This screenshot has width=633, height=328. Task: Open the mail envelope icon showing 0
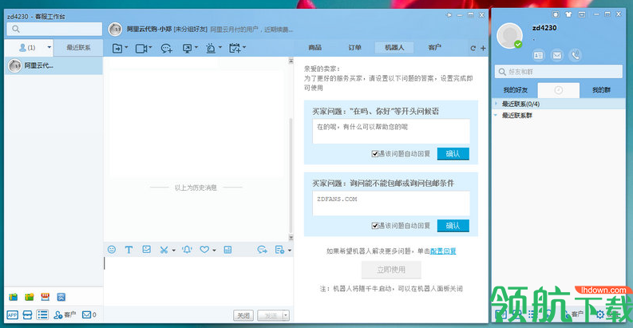pyautogui.click(x=89, y=314)
